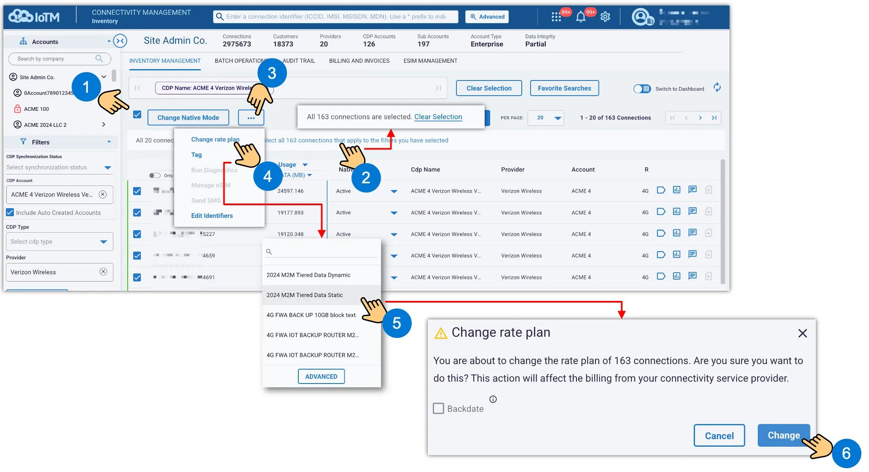The image size is (869, 472).
Task: Click the connections table scrollbar
Action: [x=723, y=221]
